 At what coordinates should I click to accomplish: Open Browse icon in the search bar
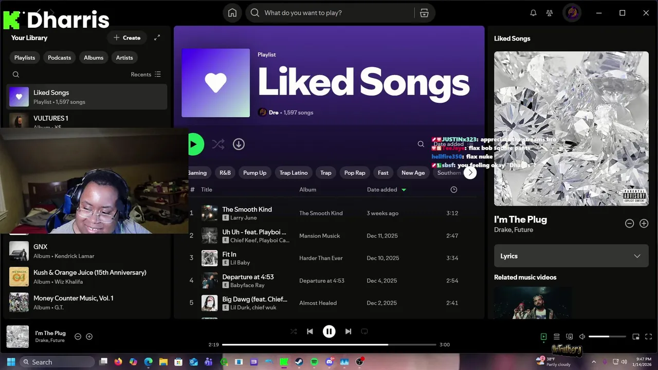pyautogui.click(x=424, y=13)
